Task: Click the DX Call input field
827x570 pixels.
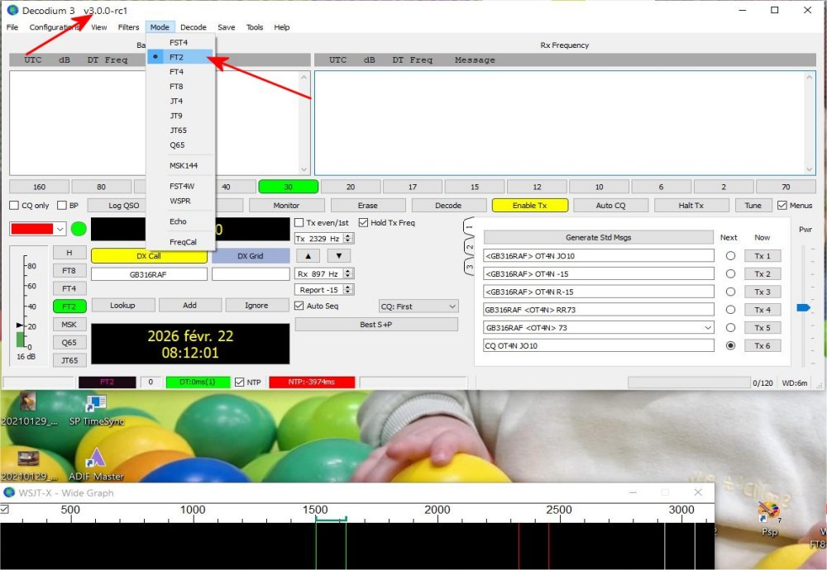Action: [x=149, y=274]
